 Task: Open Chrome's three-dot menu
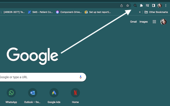pos(166,5)
